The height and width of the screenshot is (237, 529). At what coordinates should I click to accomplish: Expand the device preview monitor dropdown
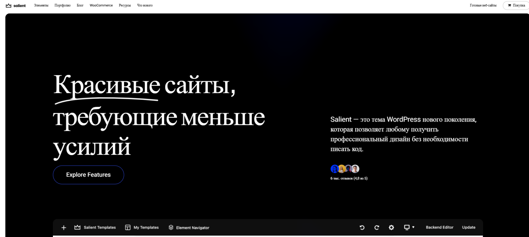coord(409,228)
